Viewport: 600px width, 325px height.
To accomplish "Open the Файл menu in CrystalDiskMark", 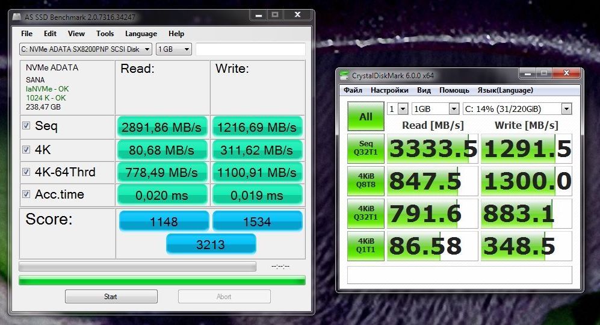I will pos(353,90).
